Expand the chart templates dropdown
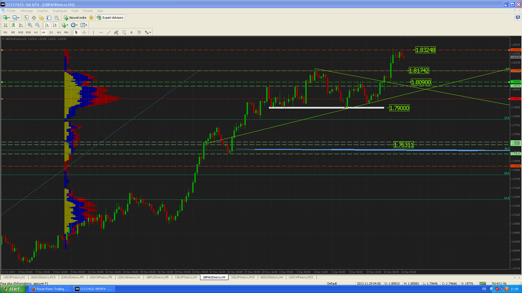 [x=86, y=25]
